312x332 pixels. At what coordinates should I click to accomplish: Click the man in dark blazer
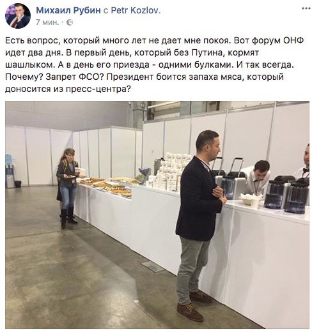(199, 225)
